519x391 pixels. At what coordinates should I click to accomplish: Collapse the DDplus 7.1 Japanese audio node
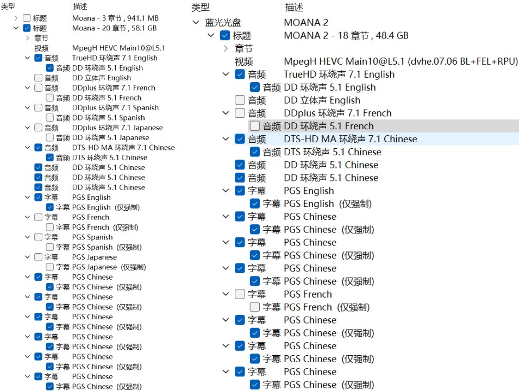click(28, 128)
